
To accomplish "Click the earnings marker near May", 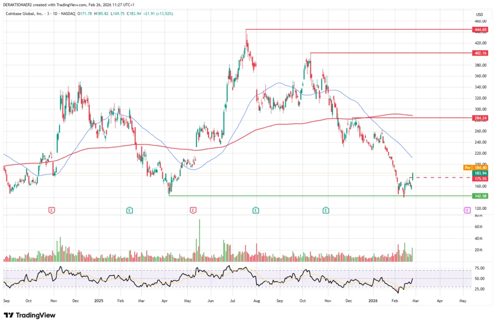I will tap(192, 210).
